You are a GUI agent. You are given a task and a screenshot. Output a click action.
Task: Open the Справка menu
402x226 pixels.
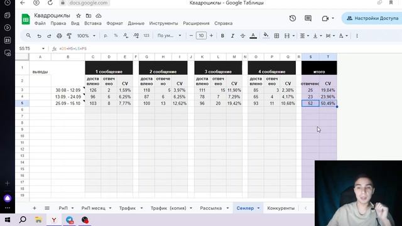224,23
